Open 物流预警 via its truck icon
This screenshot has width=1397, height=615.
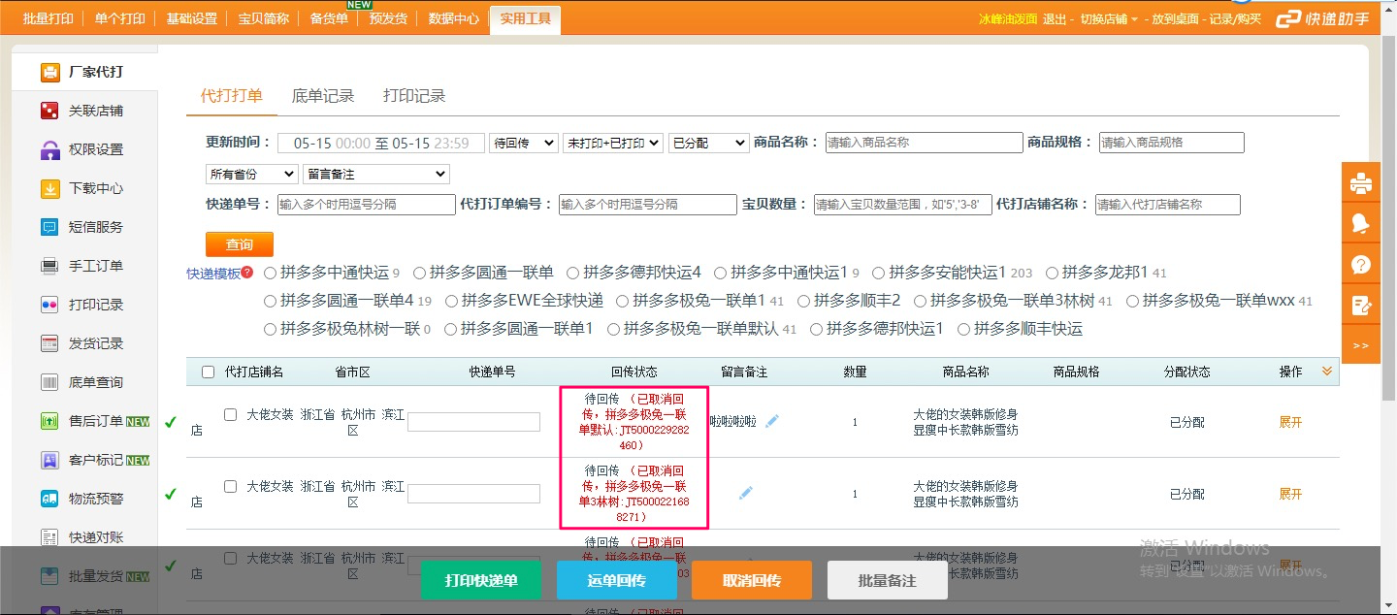[50, 499]
